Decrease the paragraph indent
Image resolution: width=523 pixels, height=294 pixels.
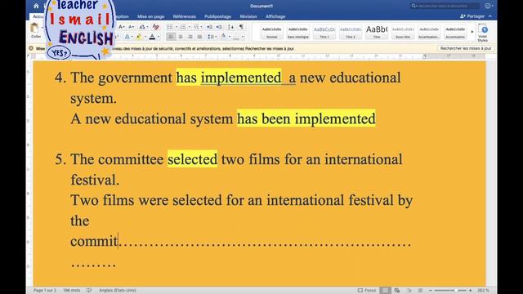(209, 27)
